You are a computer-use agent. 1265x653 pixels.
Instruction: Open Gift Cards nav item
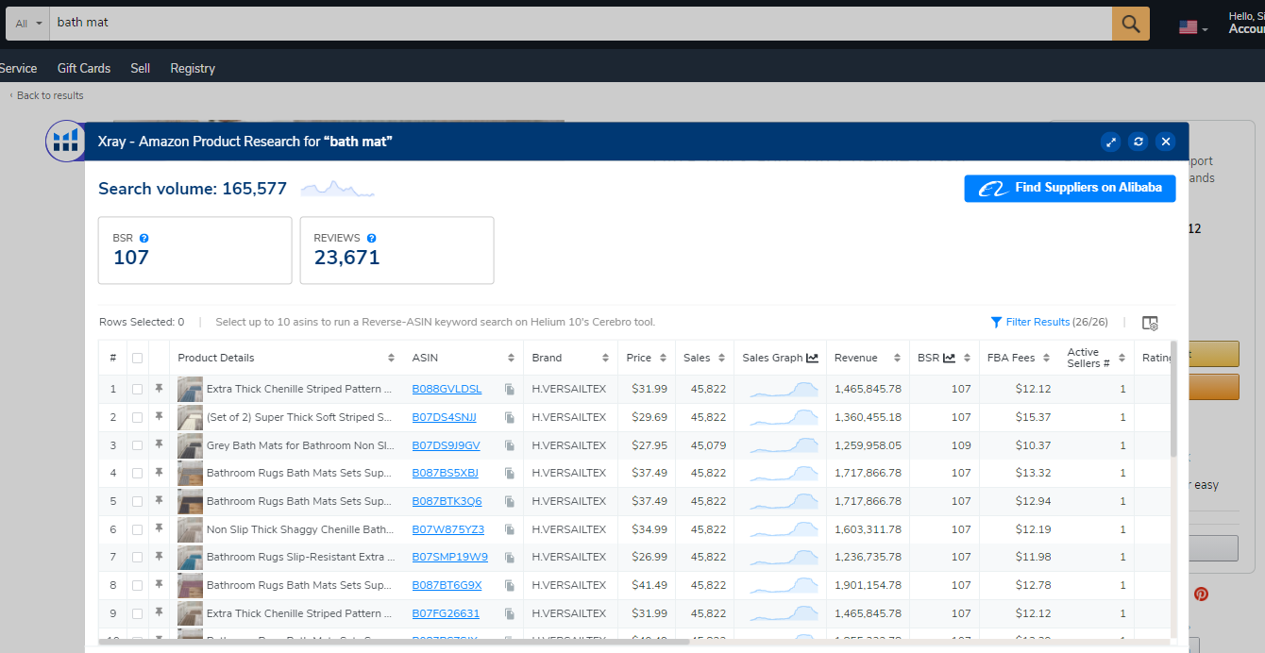pyautogui.click(x=84, y=68)
